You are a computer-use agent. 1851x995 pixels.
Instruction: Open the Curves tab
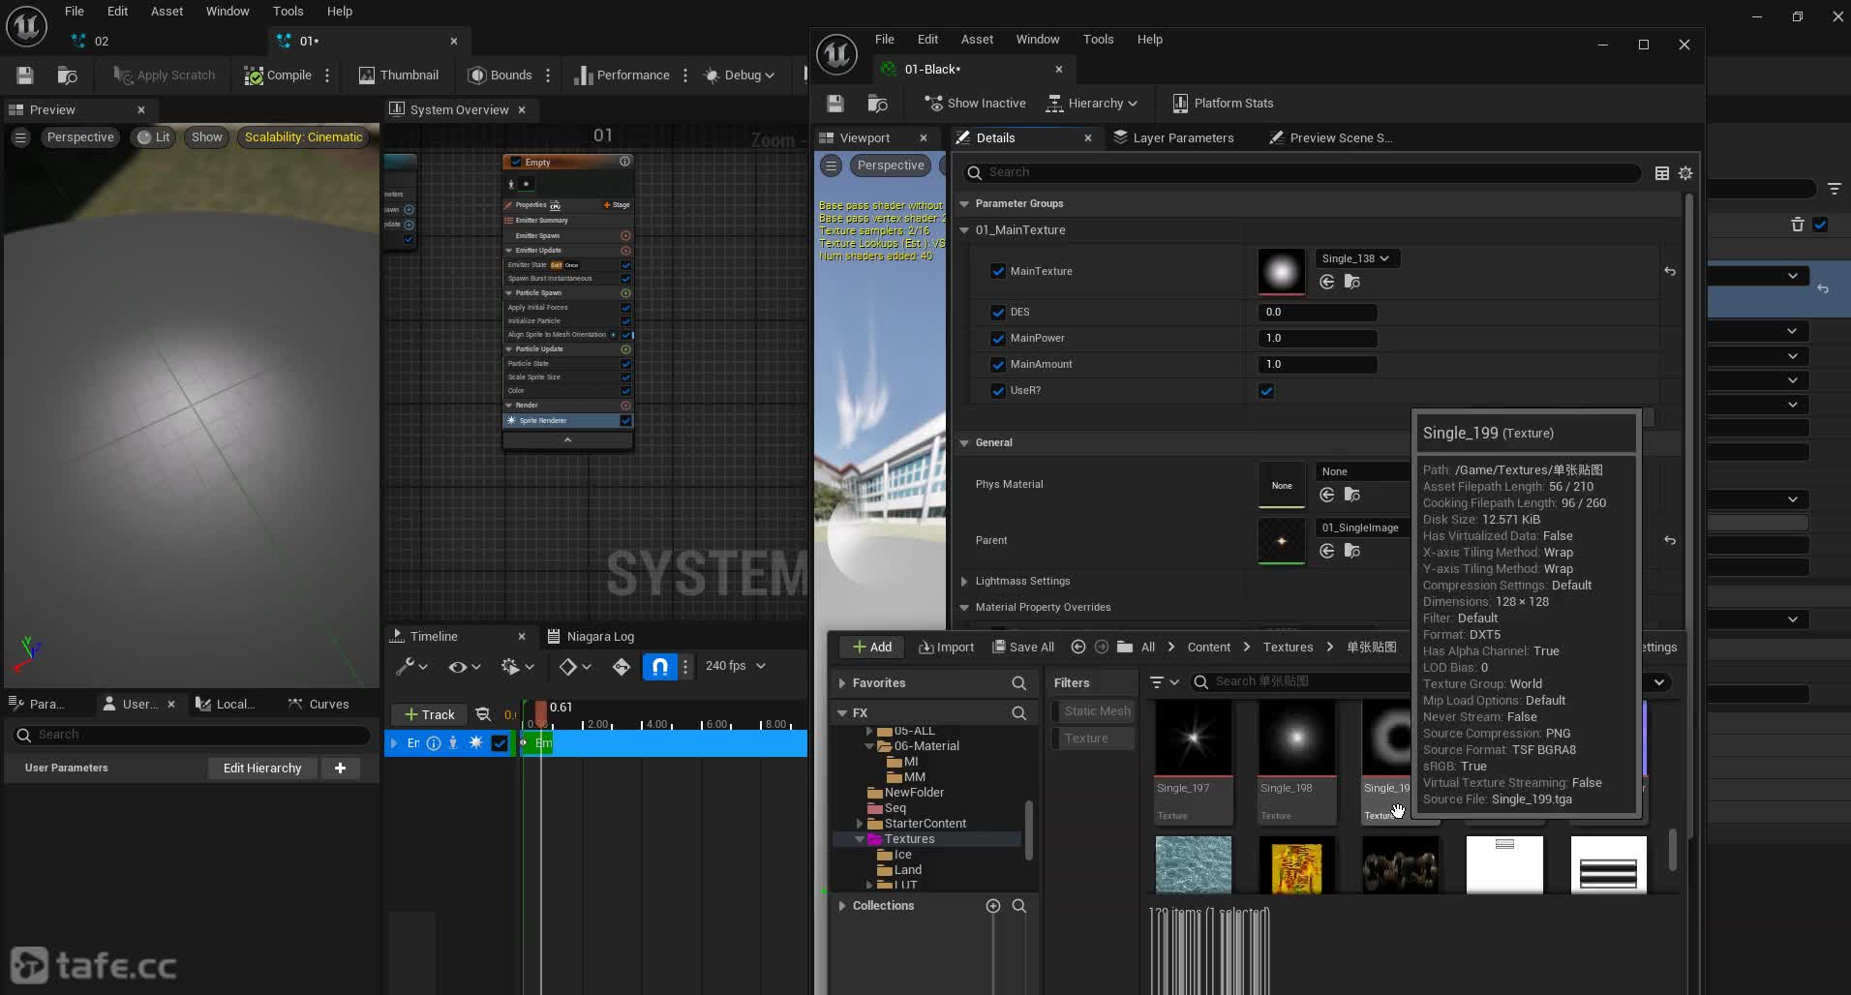(319, 705)
